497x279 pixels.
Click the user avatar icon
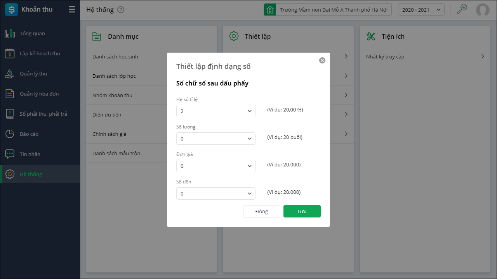click(x=483, y=10)
